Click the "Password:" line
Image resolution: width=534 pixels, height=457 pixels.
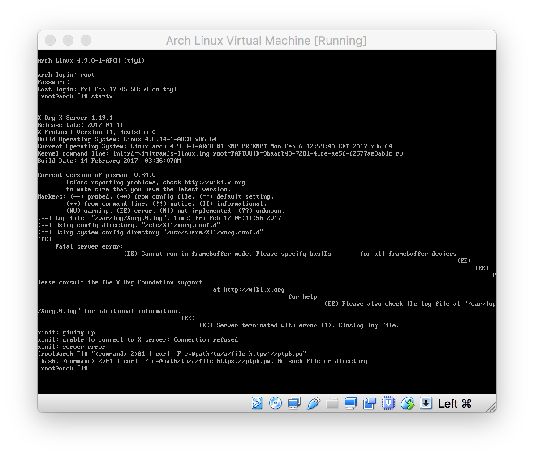pyautogui.click(x=53, y=82)
